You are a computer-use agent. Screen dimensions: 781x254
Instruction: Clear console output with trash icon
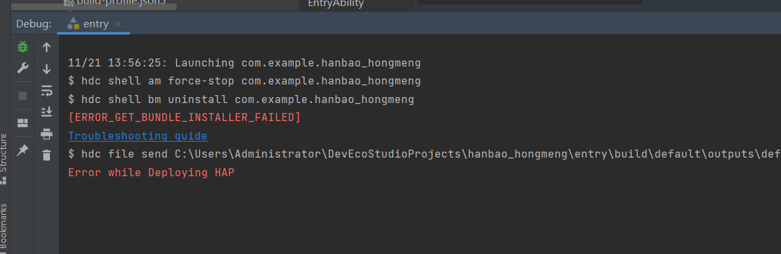click(47, 155)
